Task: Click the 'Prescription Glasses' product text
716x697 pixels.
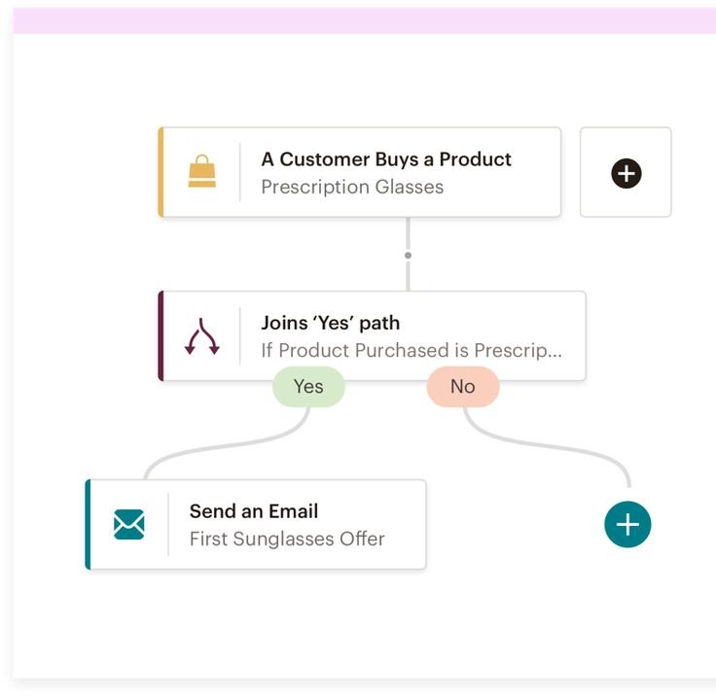Action: (351, 187)
